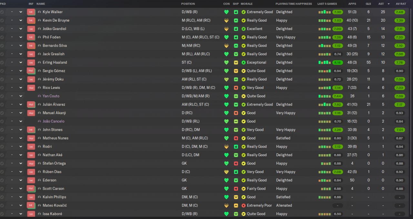The image size is (413, 219).
Task: Tick the picked checkbox for Kyle Walker
Action: click(x=2, y=12)
